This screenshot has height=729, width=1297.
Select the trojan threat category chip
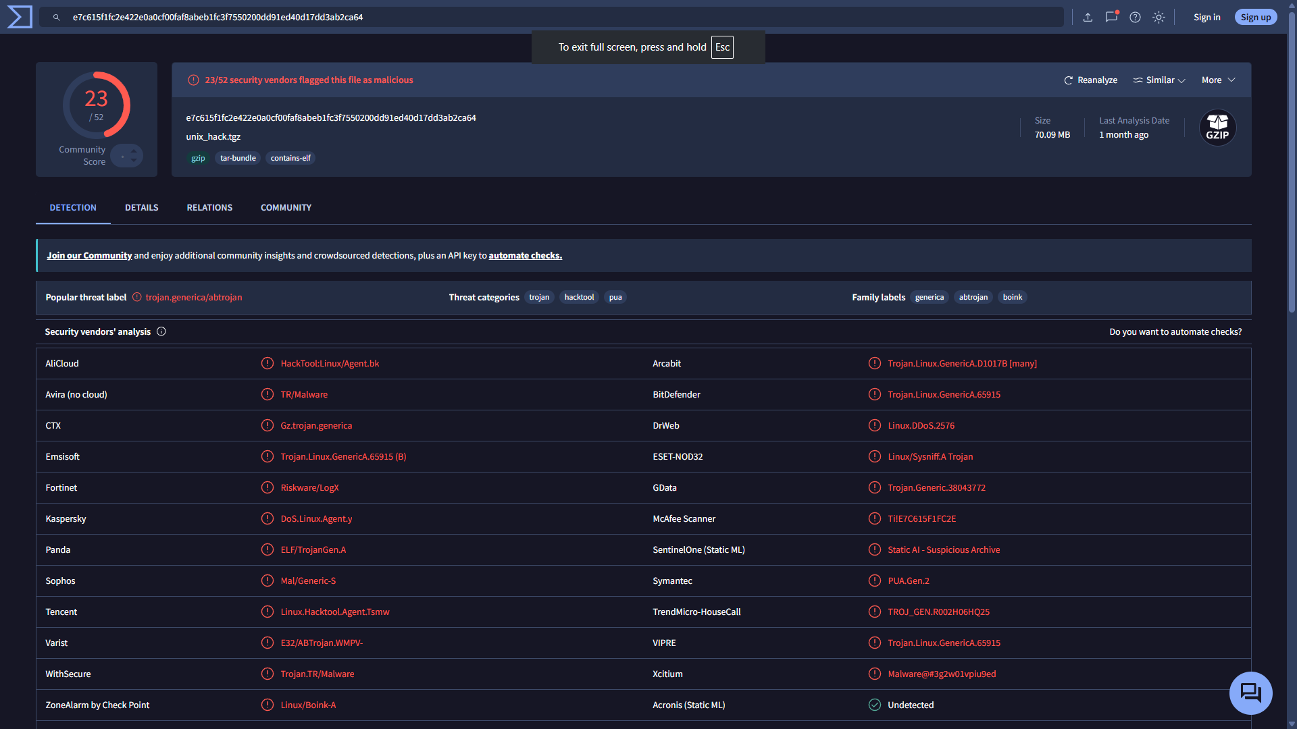(x=539, y=297)
